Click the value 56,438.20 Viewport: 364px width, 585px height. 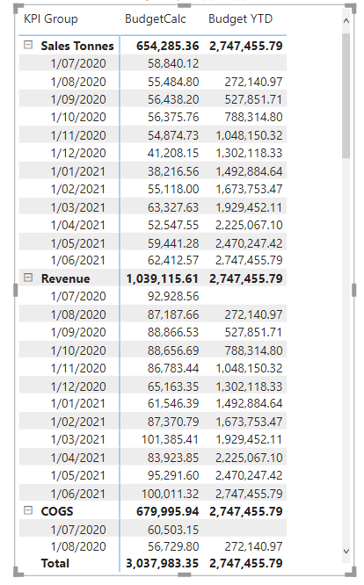pyautogui.click(x=173, y=99)
